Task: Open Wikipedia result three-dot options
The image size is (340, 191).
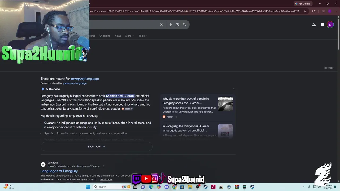Action: coord(104,166)
